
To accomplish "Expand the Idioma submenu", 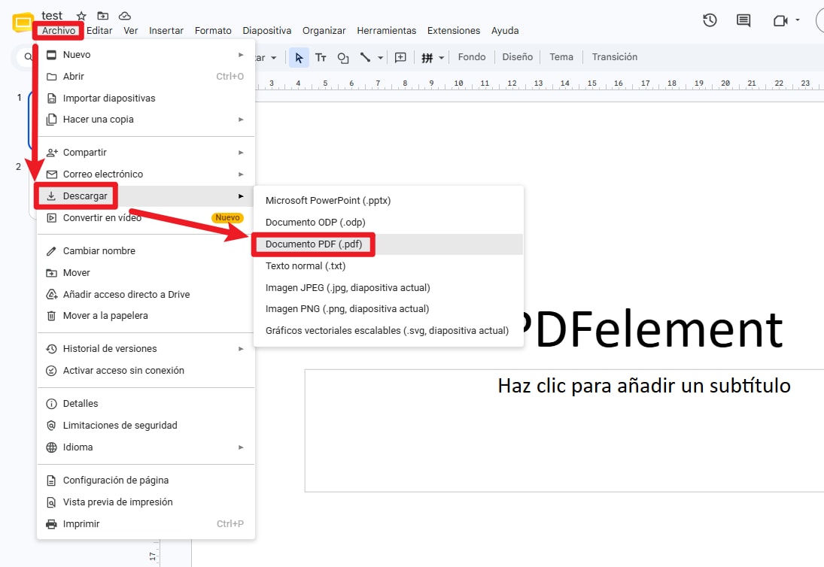I will (145, 447).
